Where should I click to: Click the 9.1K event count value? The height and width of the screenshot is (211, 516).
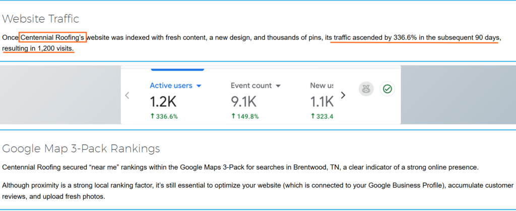coord(244,102)
